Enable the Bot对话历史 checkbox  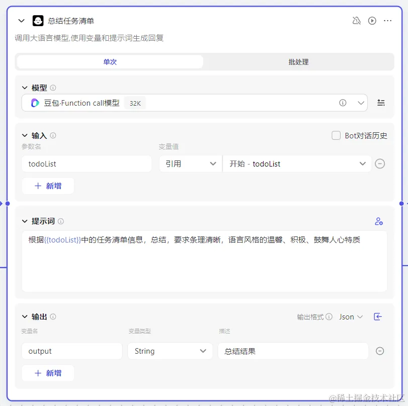coord(336,135)
